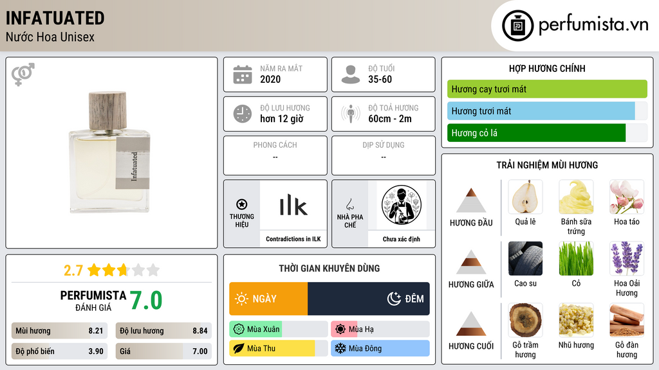Click the leaf icon next to Mùa Thu

pos(239,348)
